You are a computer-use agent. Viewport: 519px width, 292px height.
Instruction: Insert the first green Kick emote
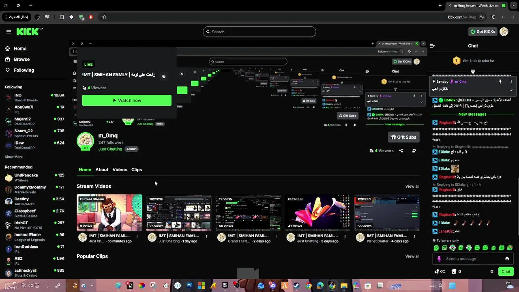point(436,248)
